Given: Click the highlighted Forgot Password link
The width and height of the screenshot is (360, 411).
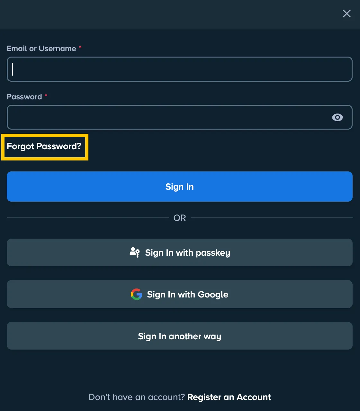Looking at the screenshot, I should (44, 147).
